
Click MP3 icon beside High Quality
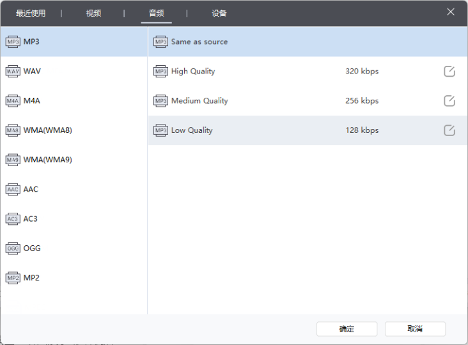coord(160,72)
